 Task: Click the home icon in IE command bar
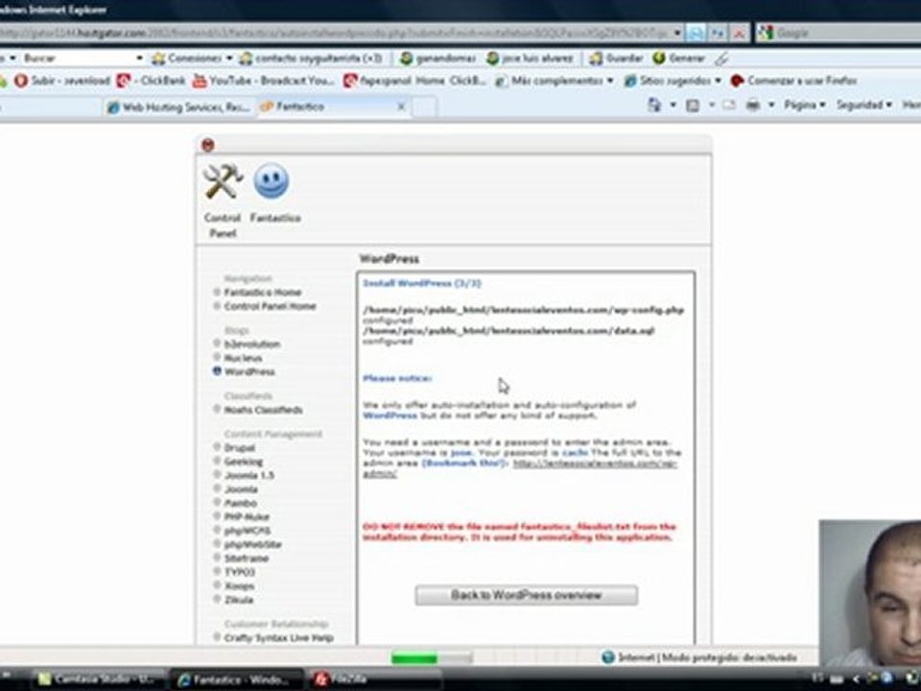(x=654, y=106)
